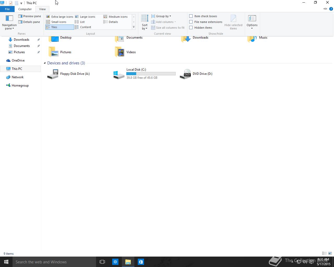Switch to details view via status bar icon
334x267 pixels.
tap(324, 253)
